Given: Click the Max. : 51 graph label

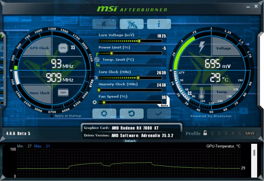Looking at the screenshot, I should tap(42, 146).
